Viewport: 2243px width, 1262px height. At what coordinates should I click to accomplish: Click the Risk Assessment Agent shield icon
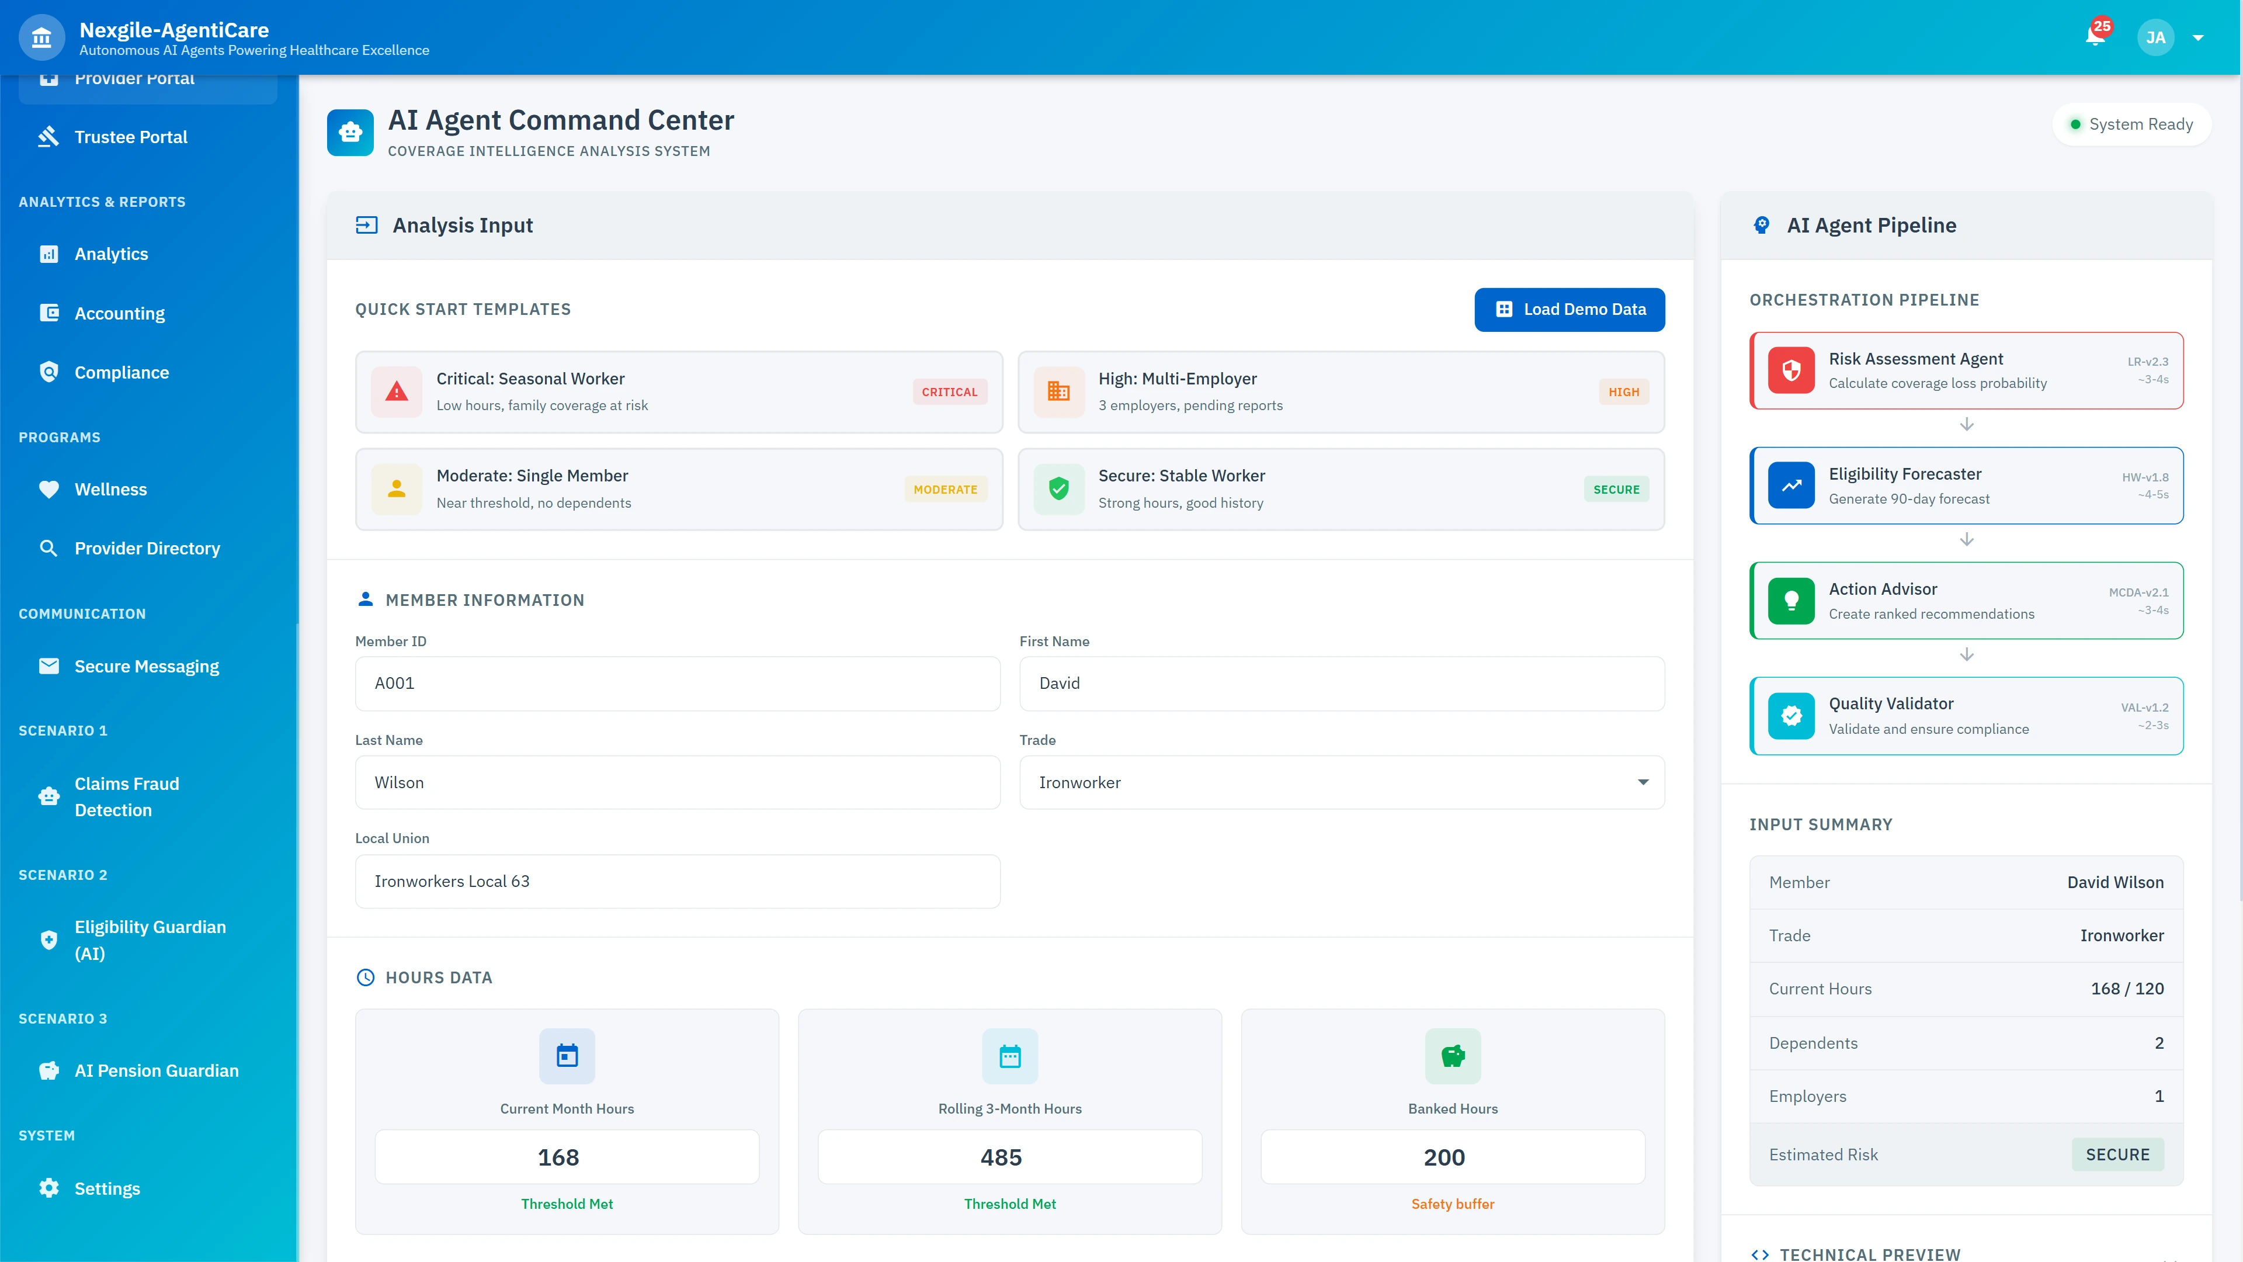(x=1791, y=370)
